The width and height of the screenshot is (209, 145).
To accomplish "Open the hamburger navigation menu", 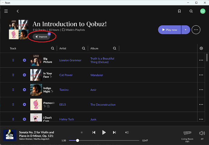I will click(x=6, y=11).
